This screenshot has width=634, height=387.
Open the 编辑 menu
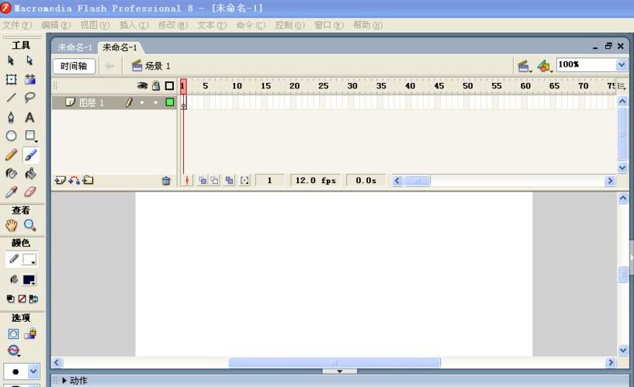(56, 25)
